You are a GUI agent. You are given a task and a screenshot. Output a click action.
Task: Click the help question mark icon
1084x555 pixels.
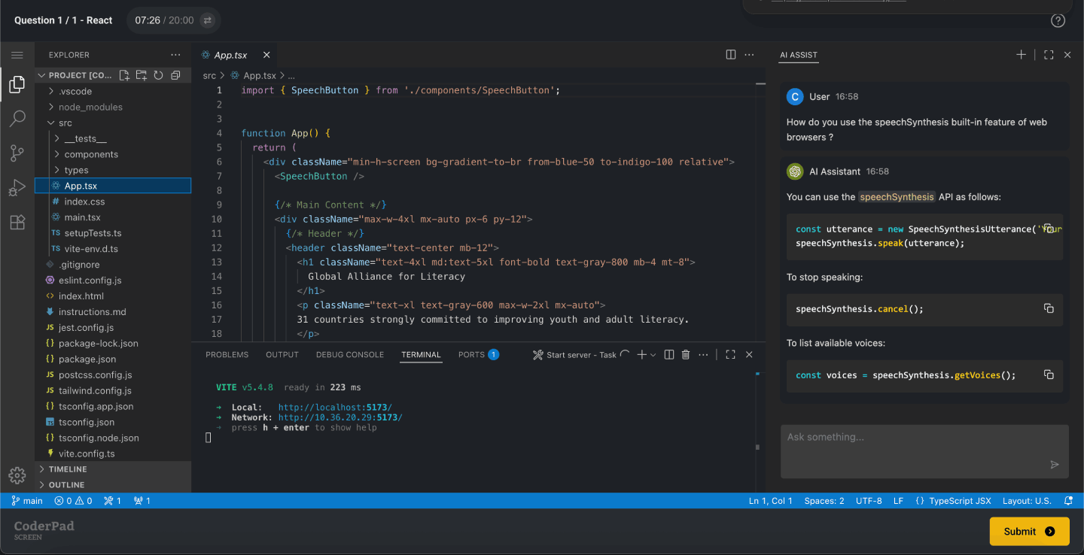click(x=1058, y=20)
